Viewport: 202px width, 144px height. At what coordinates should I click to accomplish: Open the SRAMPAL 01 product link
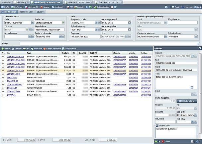[13, 81]
